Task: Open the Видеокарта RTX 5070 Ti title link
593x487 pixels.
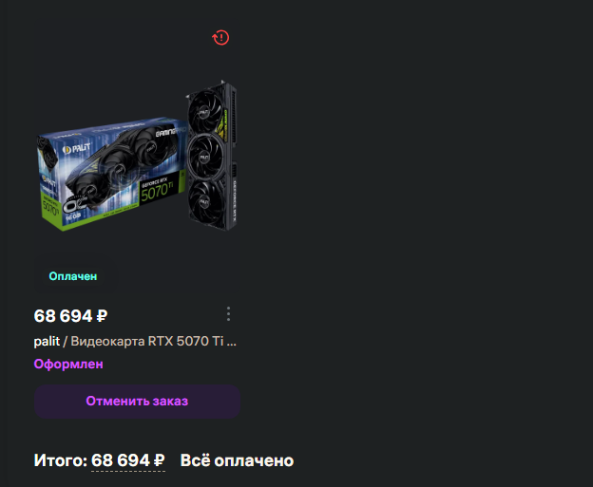Action: click(154, 341)
